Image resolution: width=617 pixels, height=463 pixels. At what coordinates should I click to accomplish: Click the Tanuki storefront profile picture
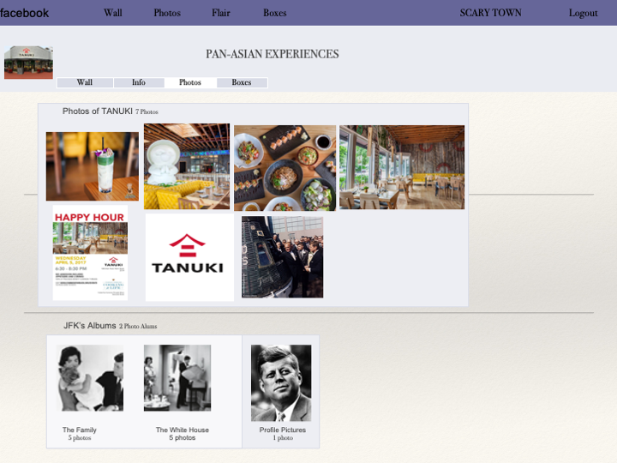(x=29, y=63)
